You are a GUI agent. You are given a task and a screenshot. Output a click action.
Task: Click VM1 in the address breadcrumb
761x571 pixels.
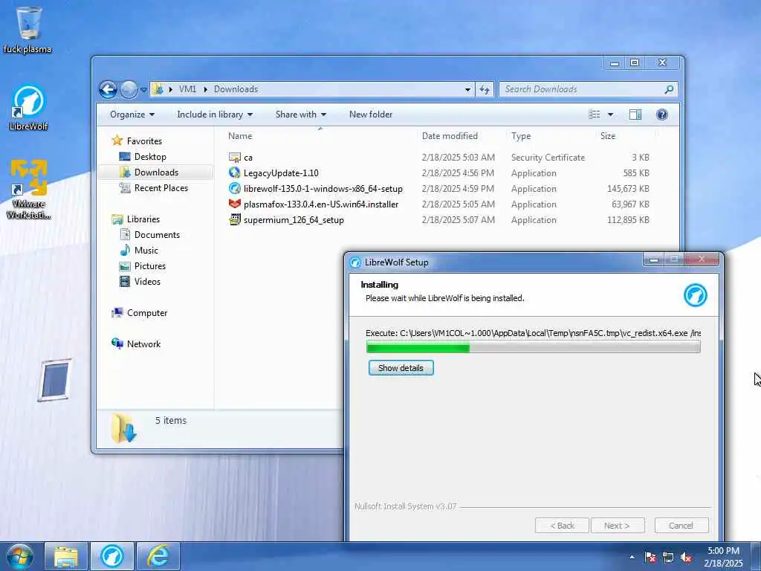click(187, 89)
